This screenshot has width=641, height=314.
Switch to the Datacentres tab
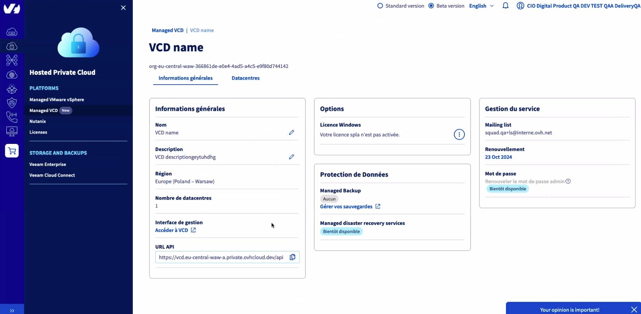(245, 78)
